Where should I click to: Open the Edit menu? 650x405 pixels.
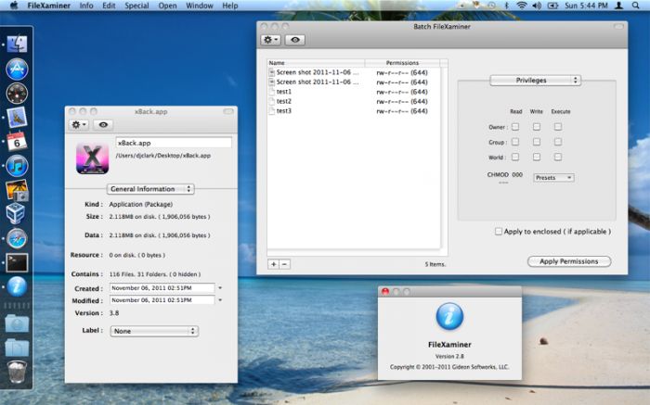click(109, 6)
